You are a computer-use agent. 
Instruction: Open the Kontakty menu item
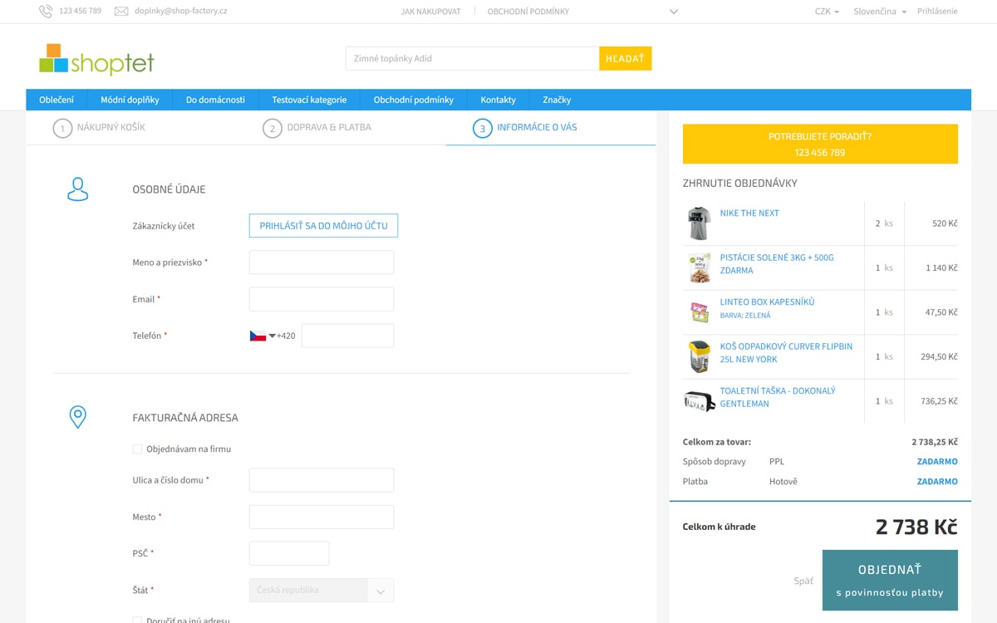click(498, 100)
